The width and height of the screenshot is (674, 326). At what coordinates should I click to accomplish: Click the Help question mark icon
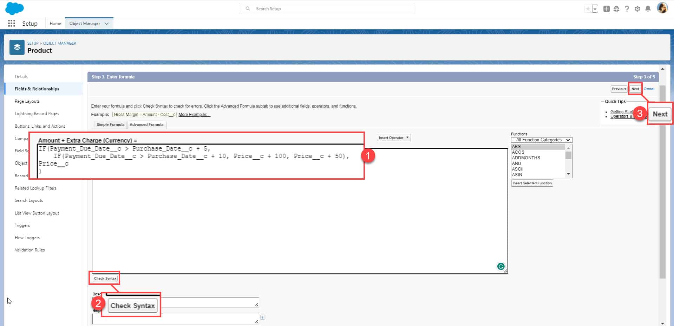[x=627, y=8]
